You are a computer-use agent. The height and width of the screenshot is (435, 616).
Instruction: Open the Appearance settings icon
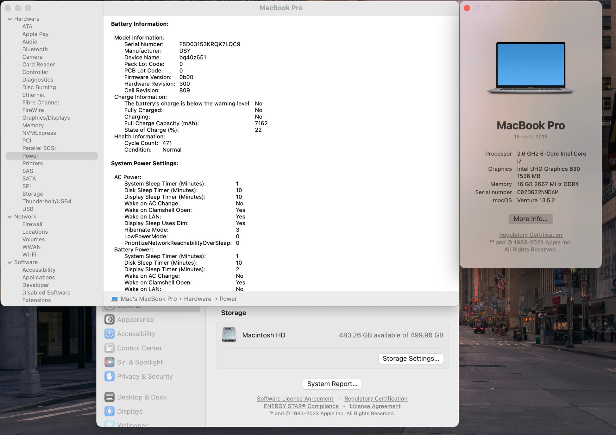(110, 319)
